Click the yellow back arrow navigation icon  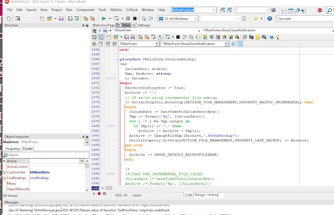coord(255,19)
